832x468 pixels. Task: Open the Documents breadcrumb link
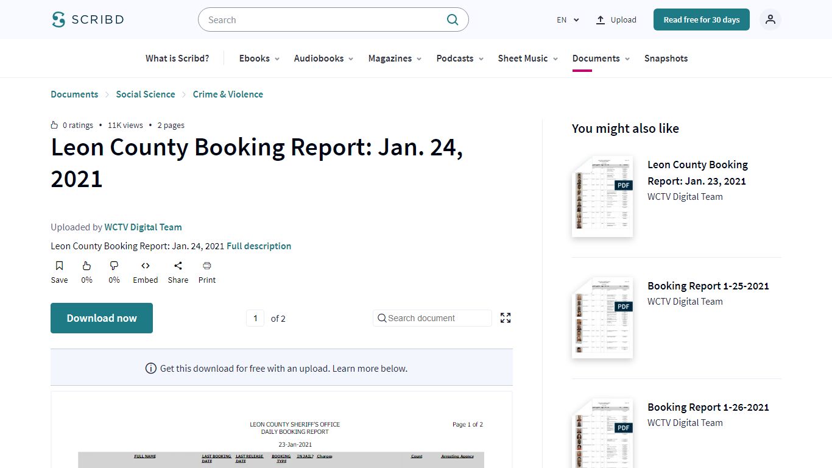coord(74,94)
